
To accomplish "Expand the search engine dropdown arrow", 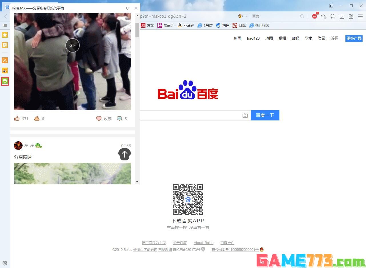I will point(247,16).
